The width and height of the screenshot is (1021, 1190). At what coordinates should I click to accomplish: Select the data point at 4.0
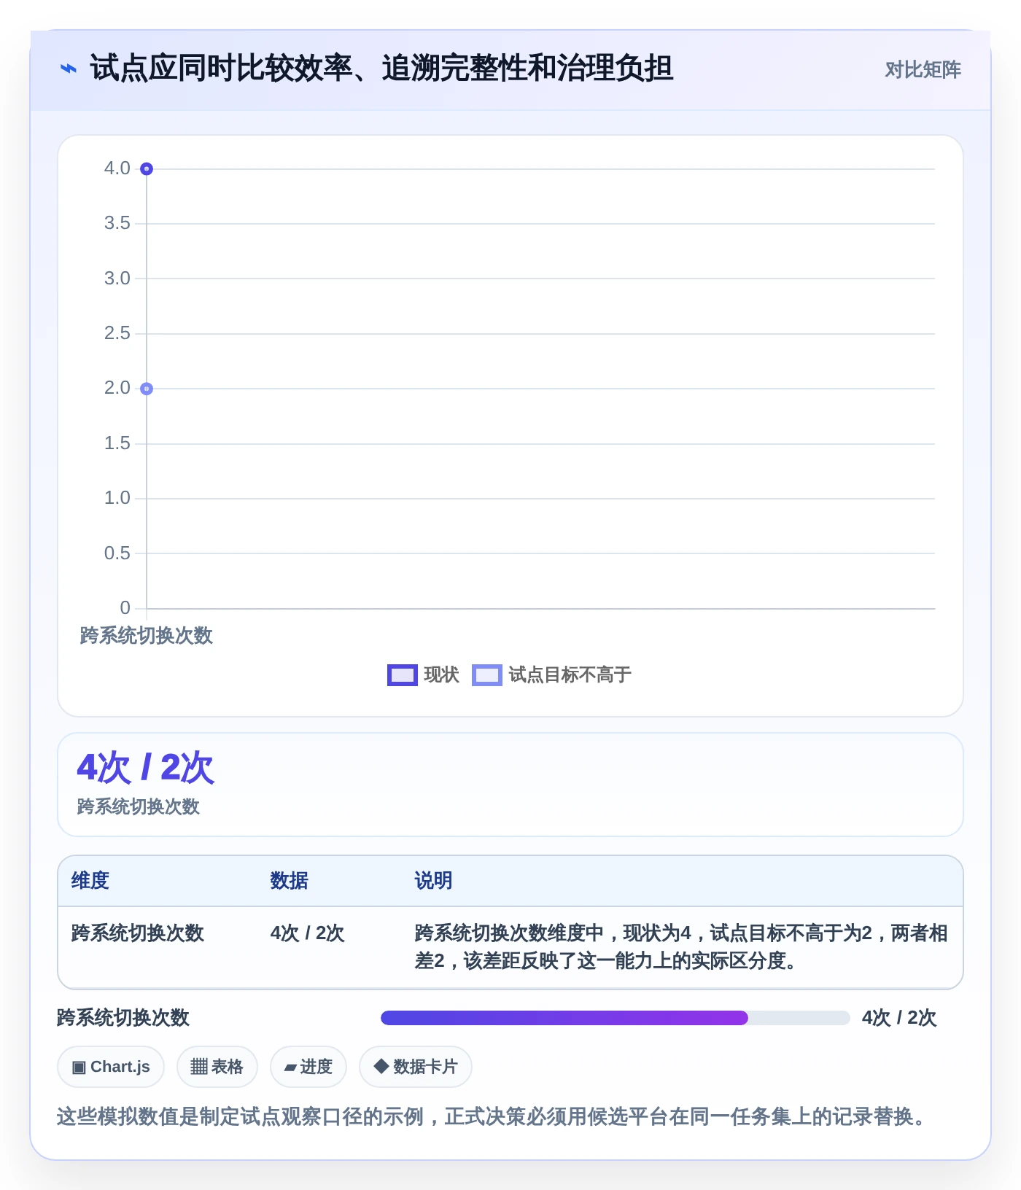coord(147,169)
